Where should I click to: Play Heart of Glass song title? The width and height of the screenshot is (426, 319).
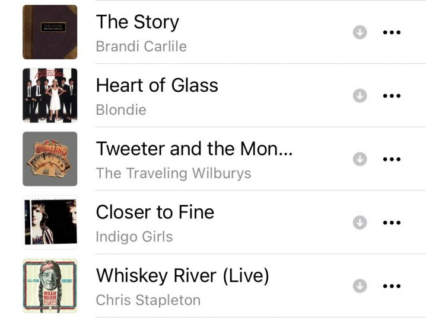157,86
